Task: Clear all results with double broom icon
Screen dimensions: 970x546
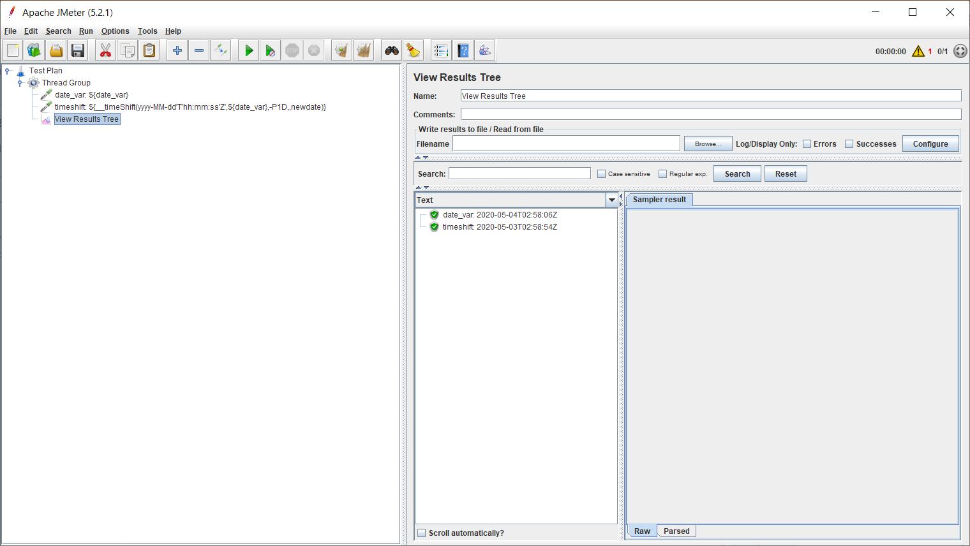Action: click(x=364, y=50)
